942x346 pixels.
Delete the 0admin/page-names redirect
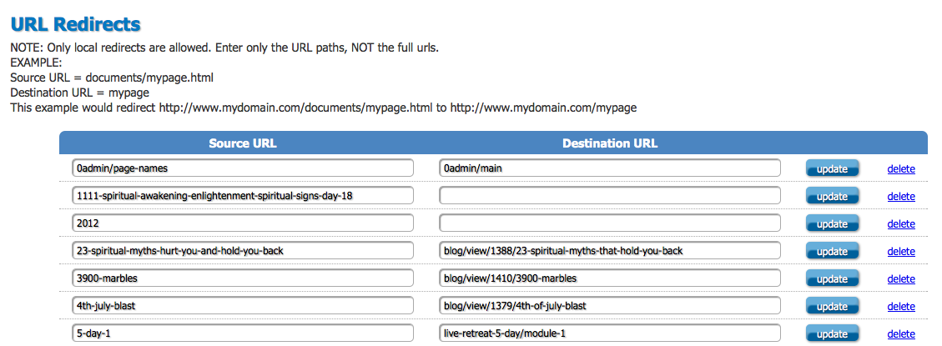(x=901, y=168)
